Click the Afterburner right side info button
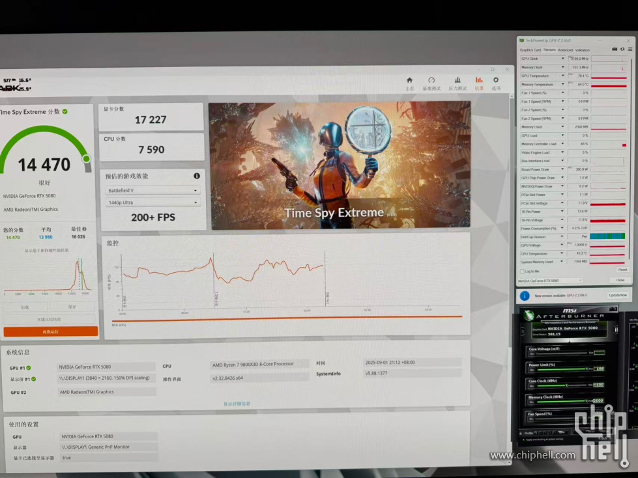 click(x=616, y=330)
